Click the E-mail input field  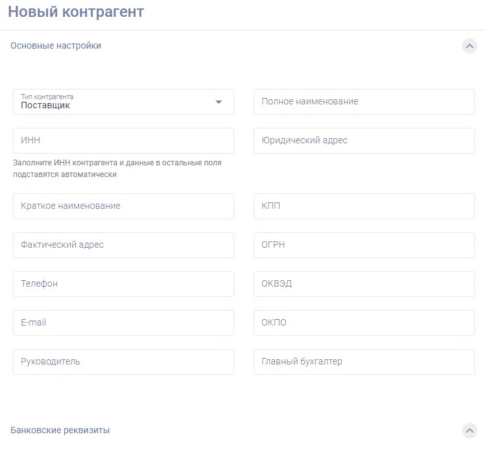[123, 323]
